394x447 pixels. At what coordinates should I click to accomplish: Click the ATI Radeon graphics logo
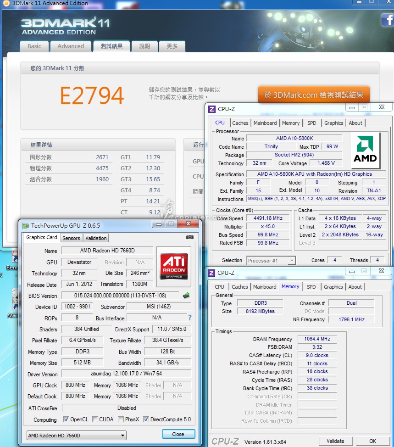click(x=174, y=267)
